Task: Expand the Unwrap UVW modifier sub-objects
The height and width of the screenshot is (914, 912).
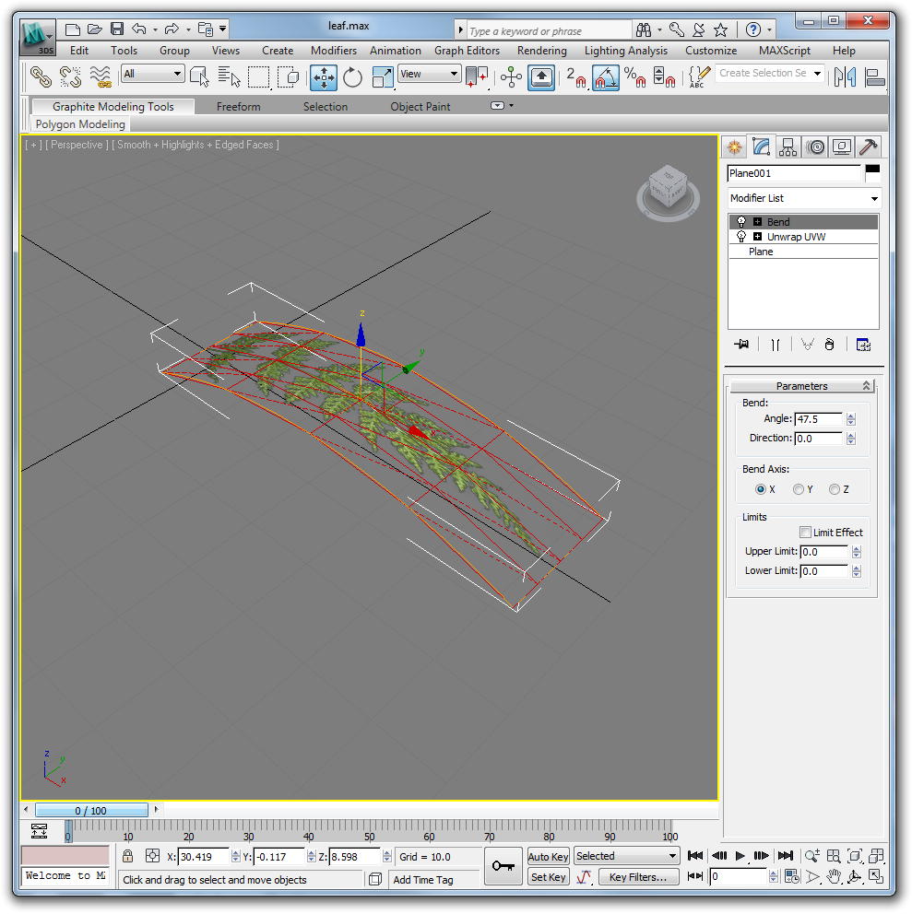Action: [x=758, y=237]
